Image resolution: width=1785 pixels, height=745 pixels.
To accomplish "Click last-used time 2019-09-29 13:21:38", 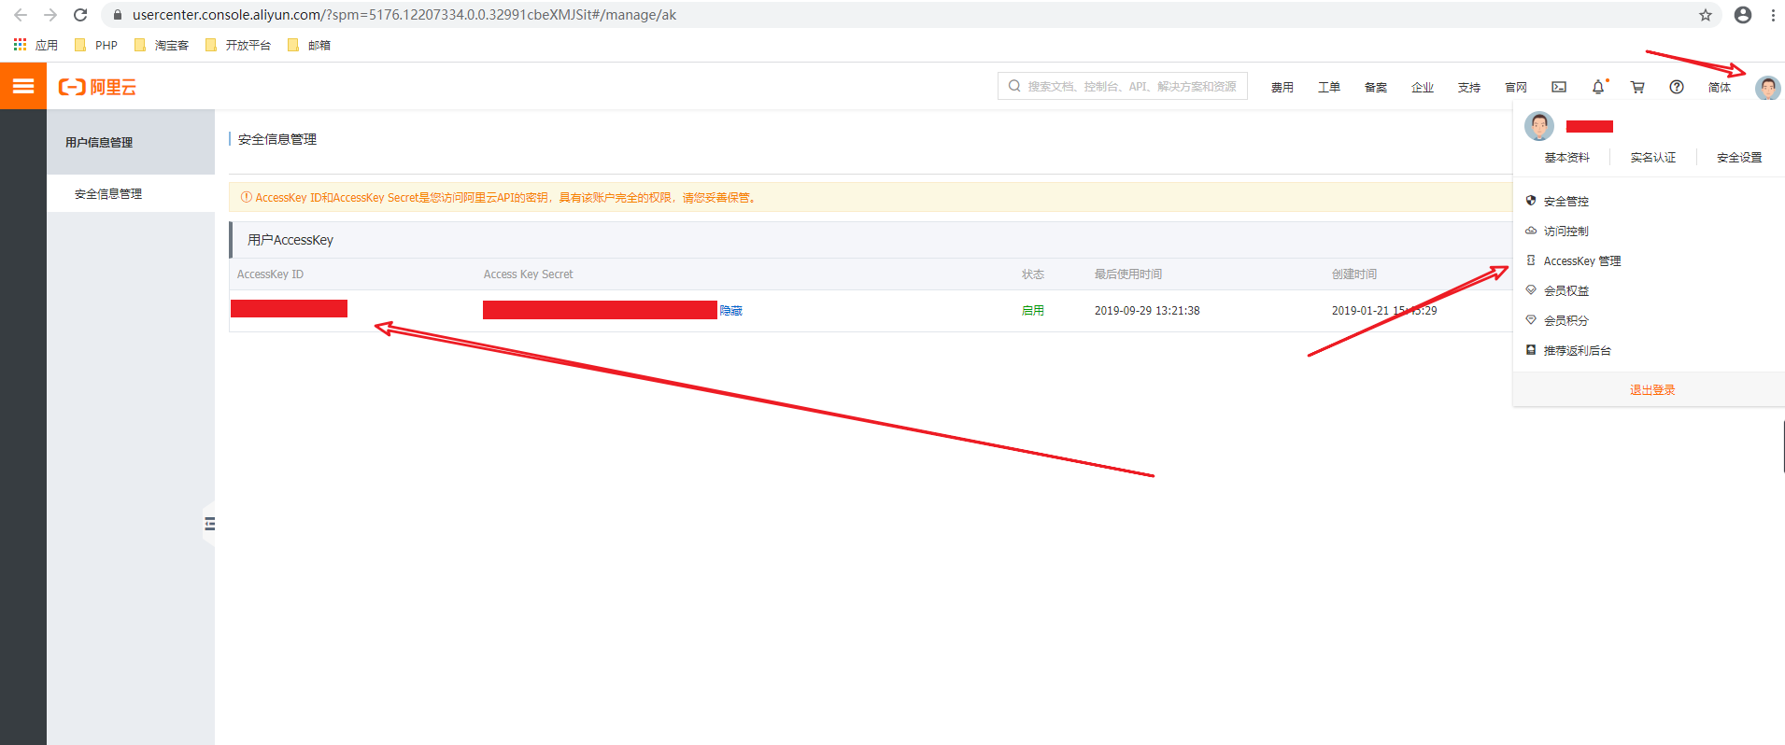I will click(1147, 310).
